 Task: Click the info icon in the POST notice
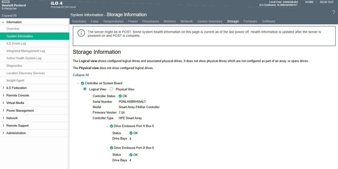[x=81, y=33]
